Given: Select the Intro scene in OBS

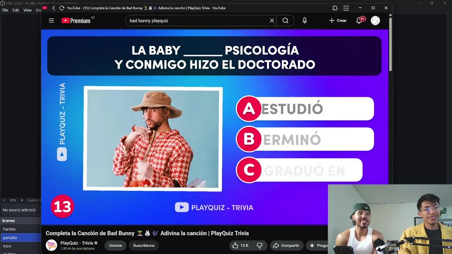Looking at the screenshot, I should [x=20, y=246].
